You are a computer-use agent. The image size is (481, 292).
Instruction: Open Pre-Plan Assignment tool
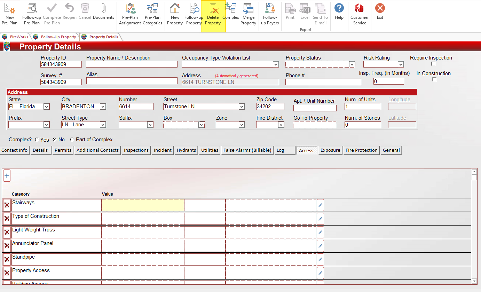point(130,14)
